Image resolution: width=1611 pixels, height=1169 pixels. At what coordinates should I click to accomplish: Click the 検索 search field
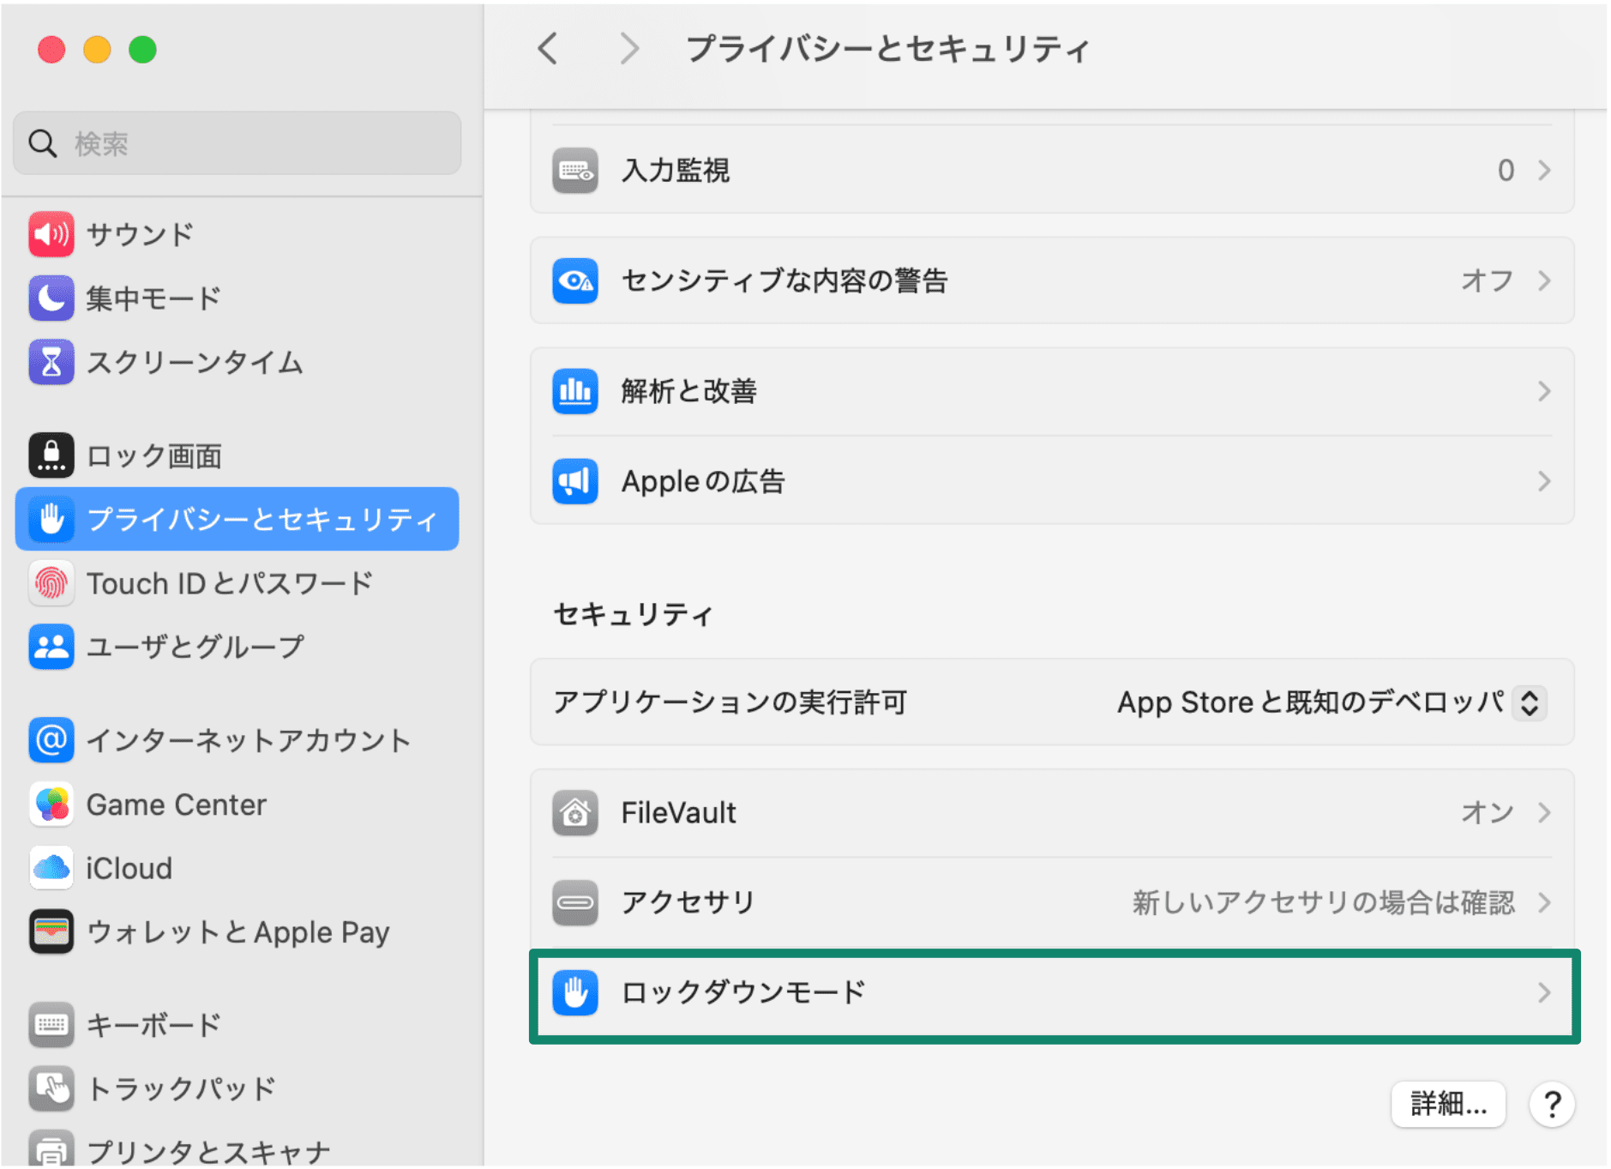click(x=237, y=143)
